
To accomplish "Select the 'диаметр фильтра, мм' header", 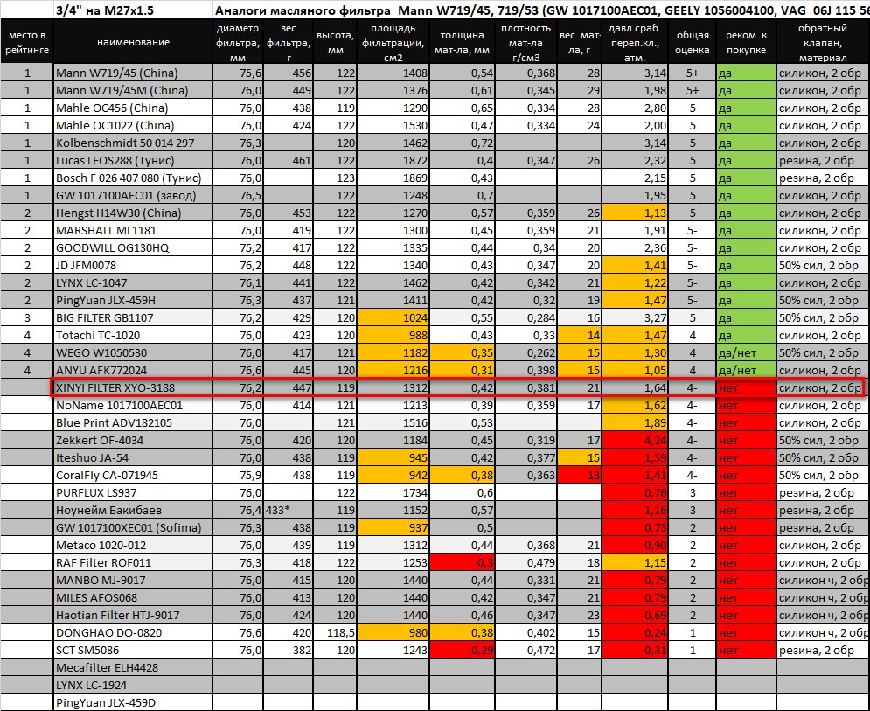I will (x=238, y=42).
